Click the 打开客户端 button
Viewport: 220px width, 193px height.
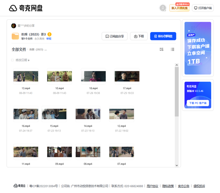(203, 8)
